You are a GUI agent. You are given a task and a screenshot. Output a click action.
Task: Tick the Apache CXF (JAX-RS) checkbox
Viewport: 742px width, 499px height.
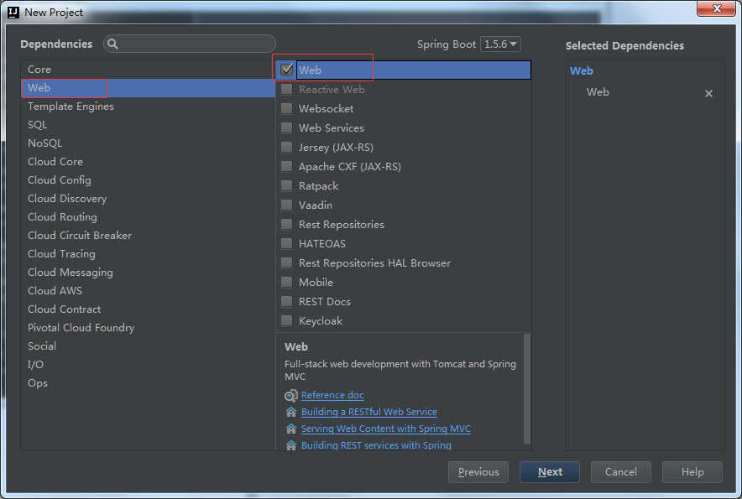tap(287, 167)
